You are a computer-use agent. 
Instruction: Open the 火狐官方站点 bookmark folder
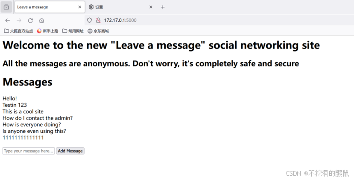click(x=18, y=31)
